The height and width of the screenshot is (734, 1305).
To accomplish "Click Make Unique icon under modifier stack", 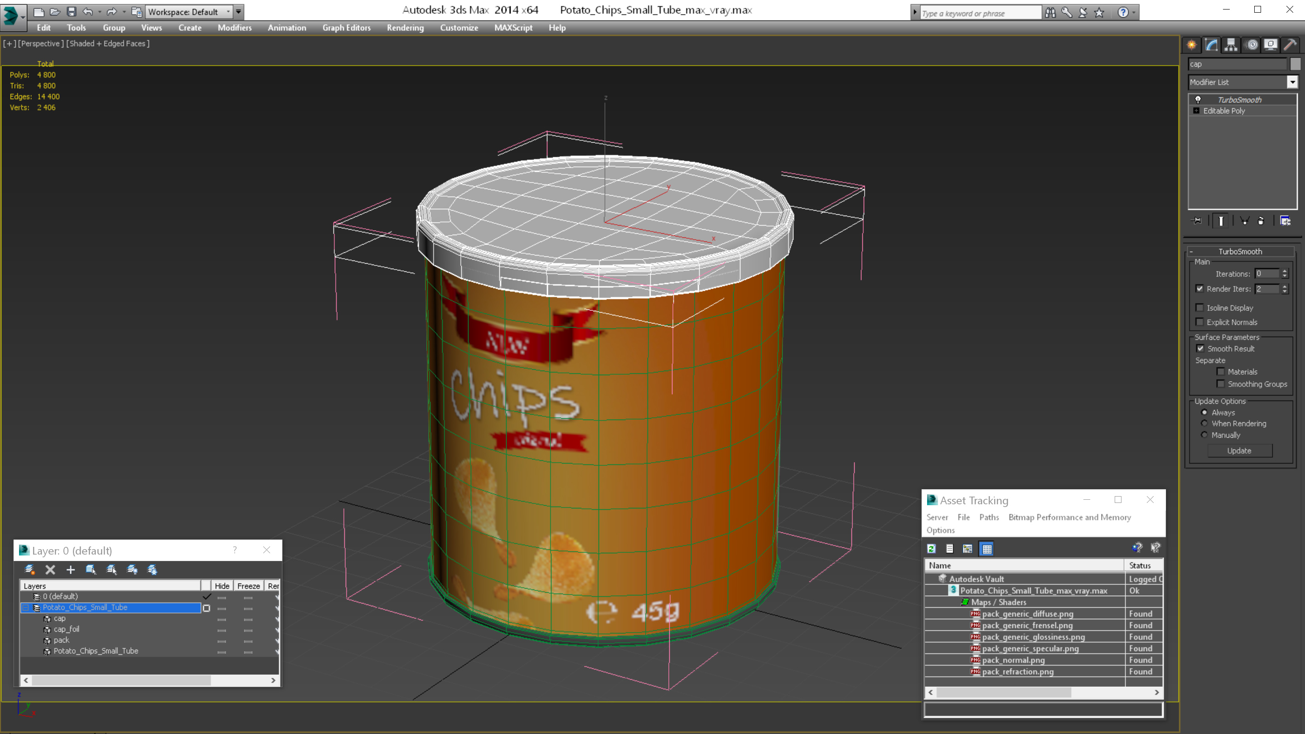I will click(1245, 221).
